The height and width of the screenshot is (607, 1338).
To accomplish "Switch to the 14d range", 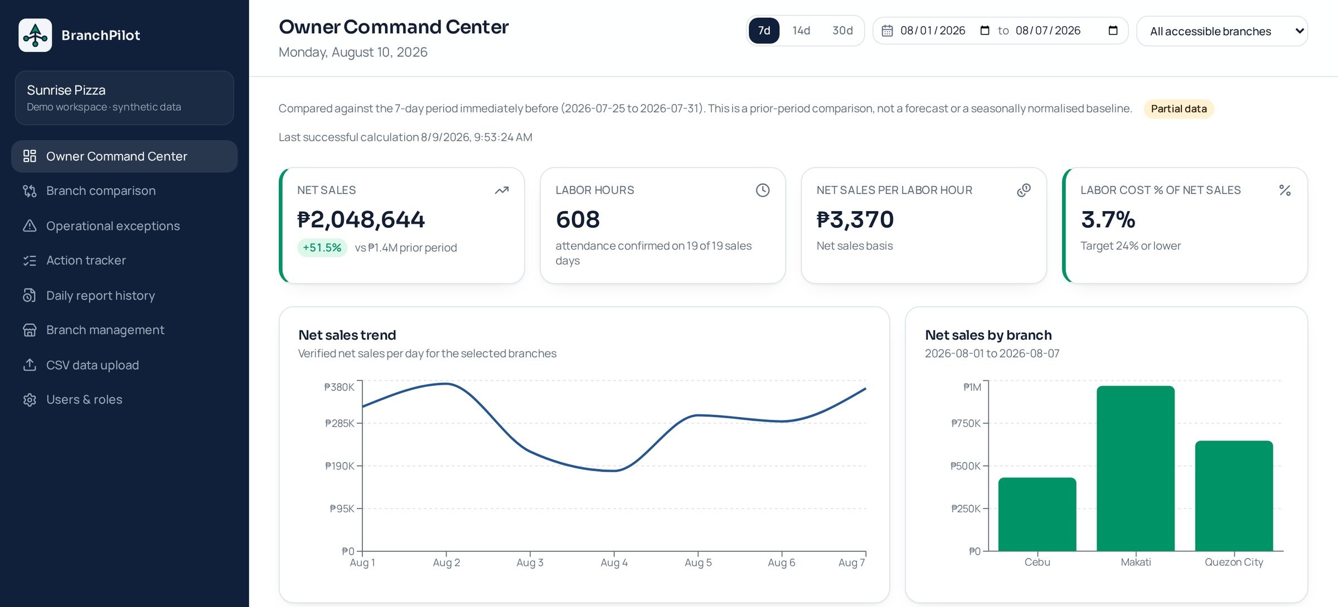I will coord(801,31).
